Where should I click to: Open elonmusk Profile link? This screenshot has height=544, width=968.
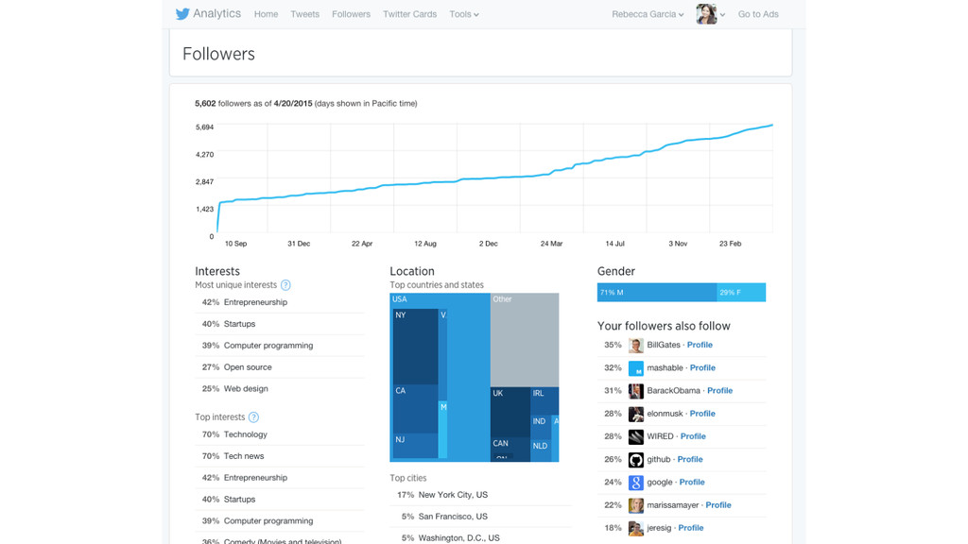[x=702, y=414]
